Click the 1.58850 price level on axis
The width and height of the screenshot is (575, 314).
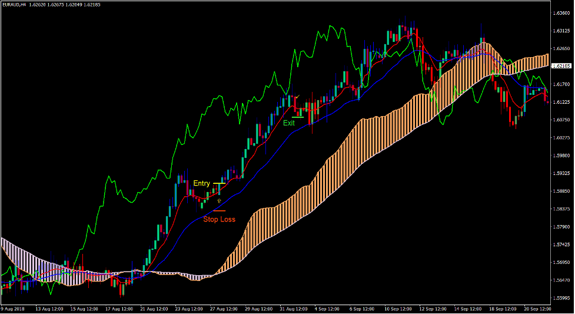pos(562,191)
